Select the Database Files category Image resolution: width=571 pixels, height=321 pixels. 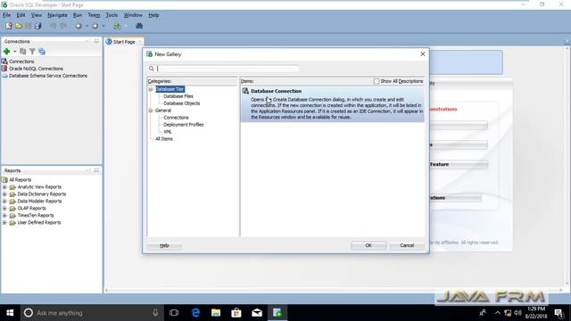[178, 96]
